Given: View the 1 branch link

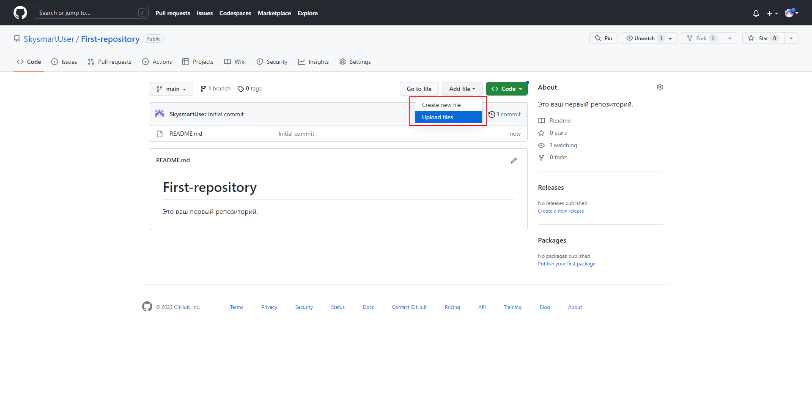Looking at the screenshot, I should point(215,88).
